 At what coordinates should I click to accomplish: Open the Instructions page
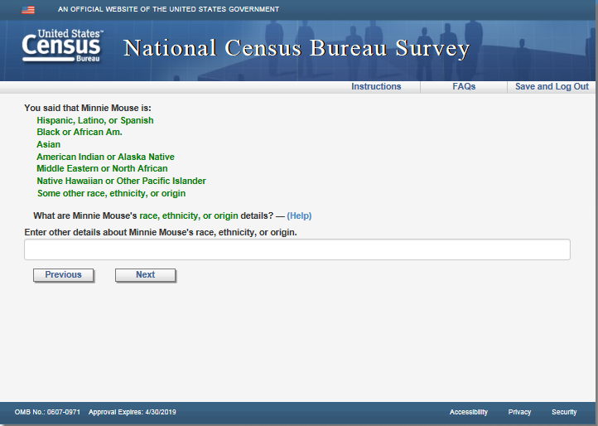coord(376,87)
